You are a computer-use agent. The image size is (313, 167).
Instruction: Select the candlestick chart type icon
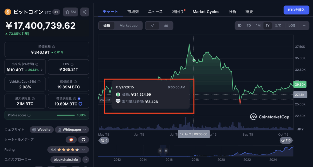click(166, 26)
